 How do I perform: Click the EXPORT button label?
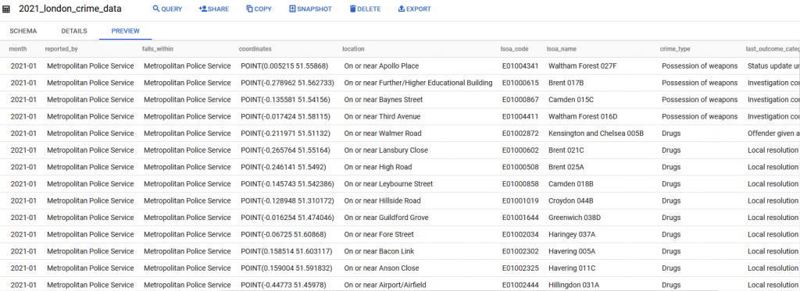coord(419,9)
